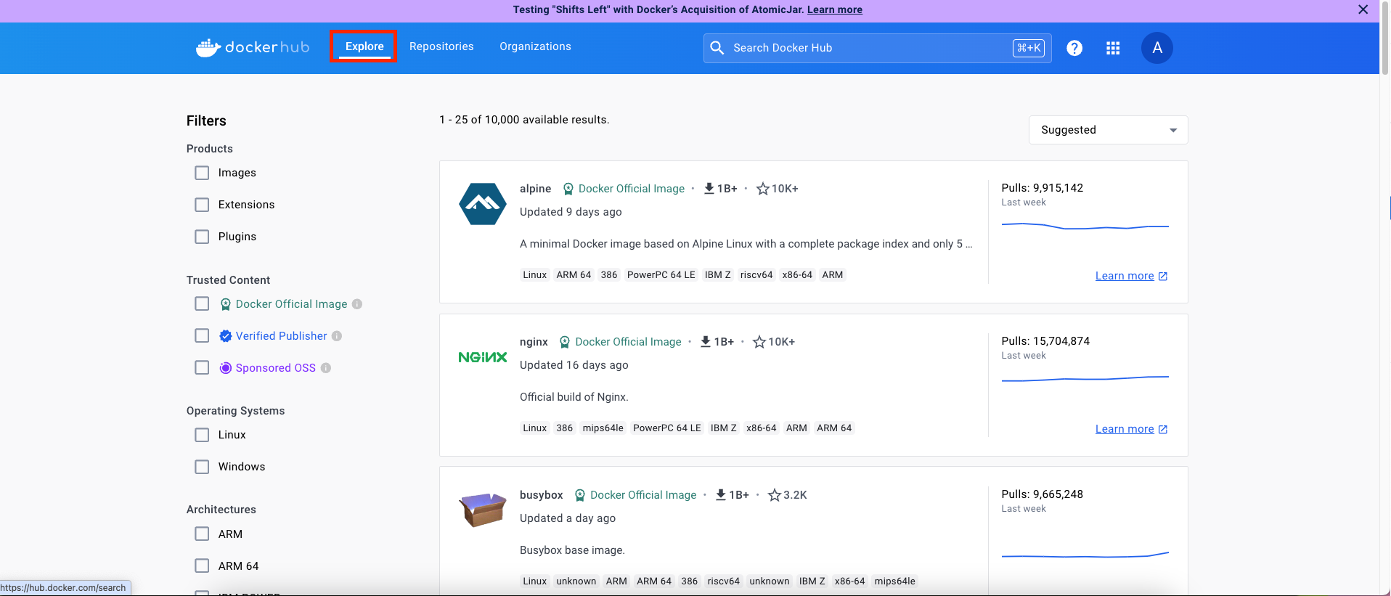The image size is (1391, 596).
Task: Open the alpine image title
Action: 535,189
